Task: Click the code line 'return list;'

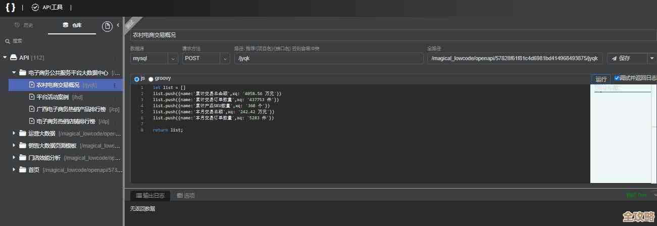Action: (x=168, y=130)
